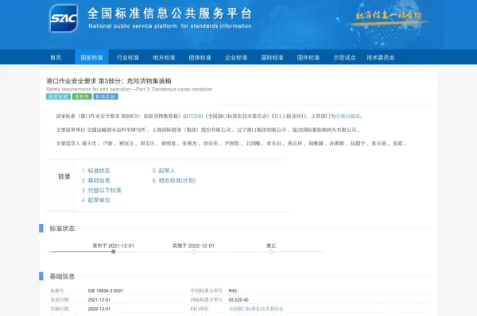Open the 行业标准 navigation item
477x316 pixels.
[x=128, y=57]
